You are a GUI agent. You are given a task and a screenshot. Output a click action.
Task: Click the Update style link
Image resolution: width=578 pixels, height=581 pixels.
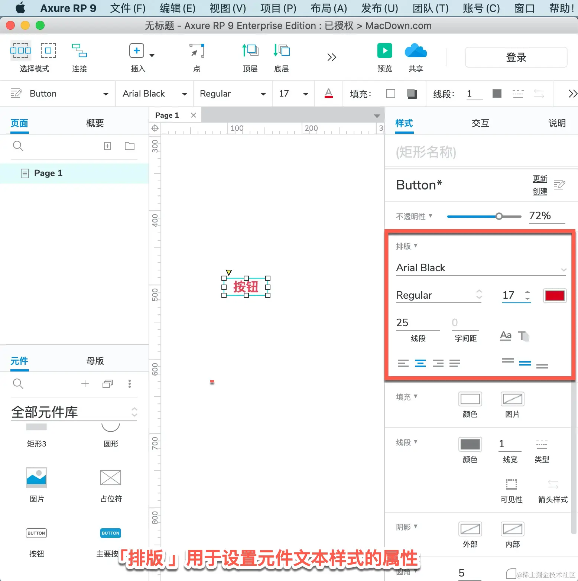pos(540,179)
